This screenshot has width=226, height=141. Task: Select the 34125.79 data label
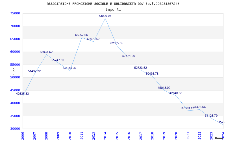click(211, 116)
